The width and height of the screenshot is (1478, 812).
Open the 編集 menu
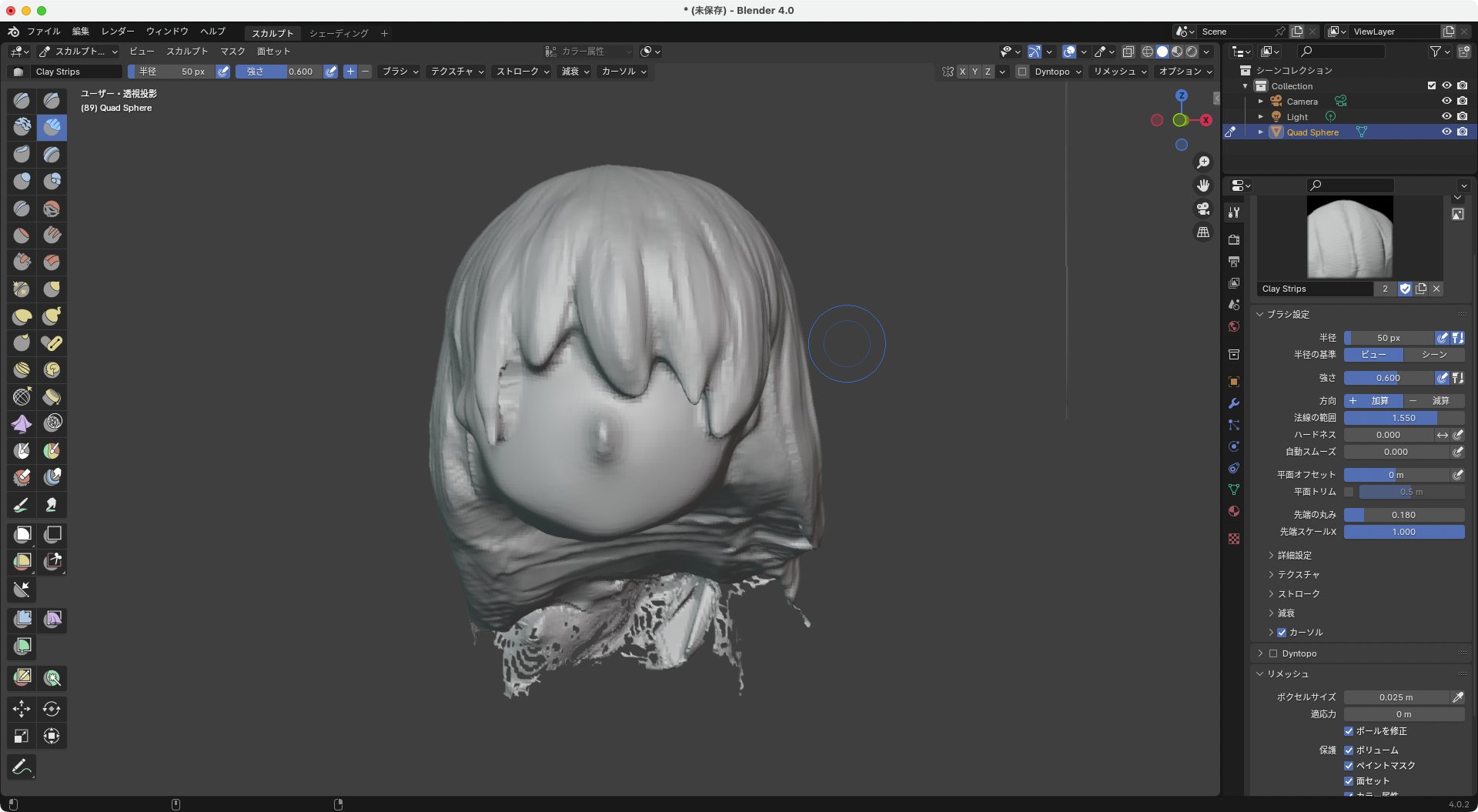[81, 32]
